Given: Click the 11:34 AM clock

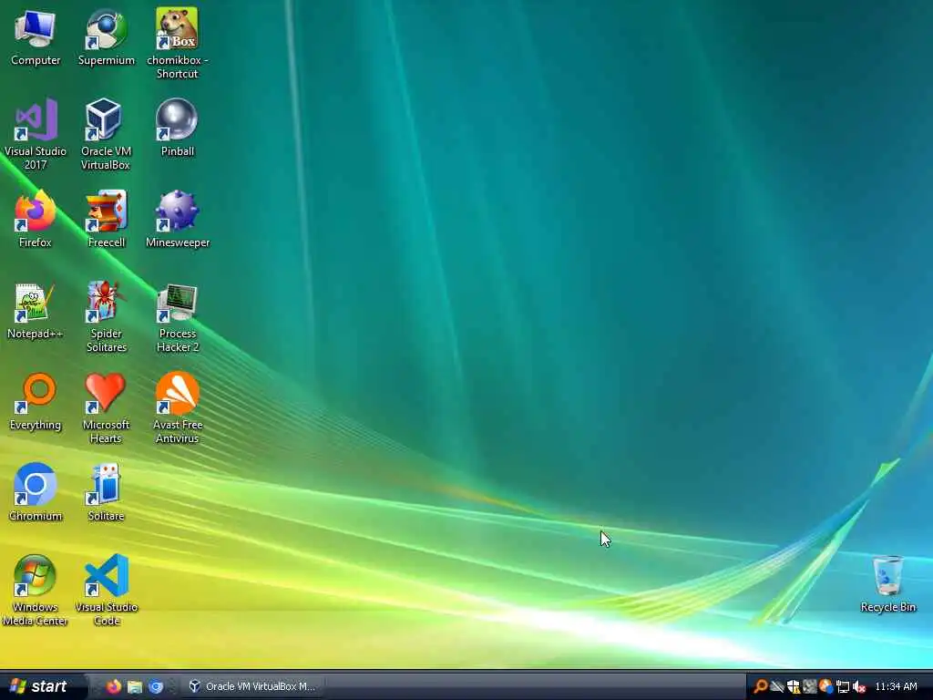Looking at the screenshot, I should pos(896,686).
